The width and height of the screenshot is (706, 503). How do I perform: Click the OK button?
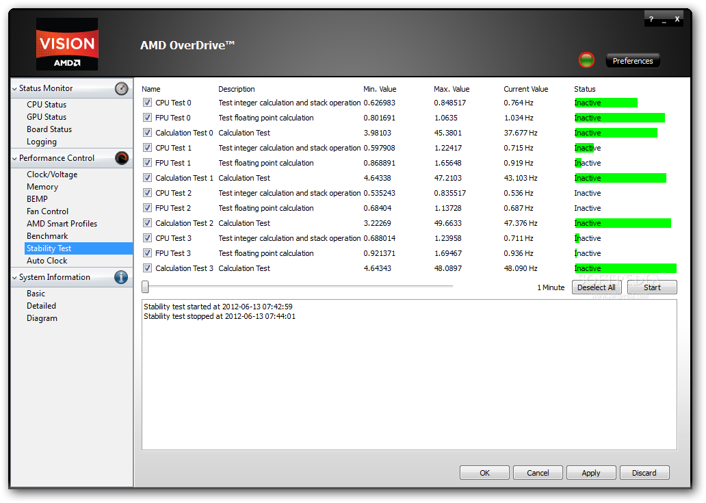point(484,473)
